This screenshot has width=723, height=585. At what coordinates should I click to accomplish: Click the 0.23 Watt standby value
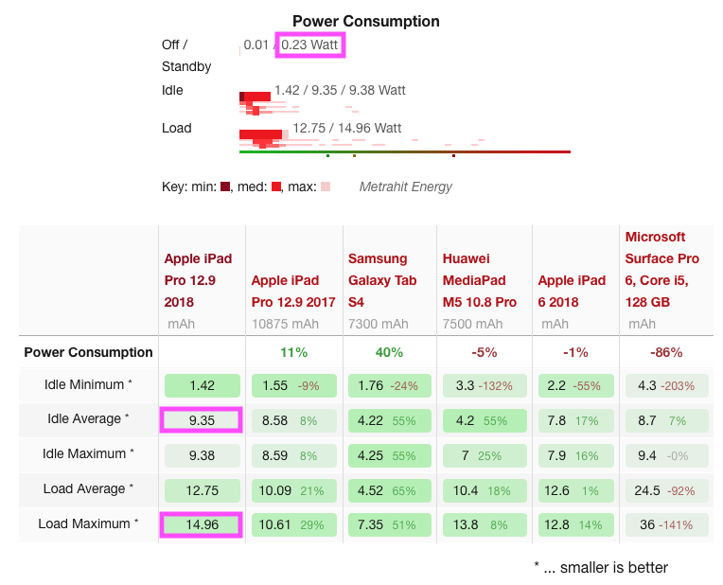[x=309, y=44]
